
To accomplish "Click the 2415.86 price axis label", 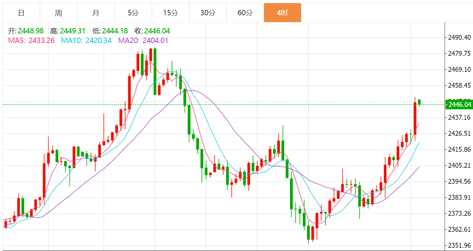I will tap(459, 149).
